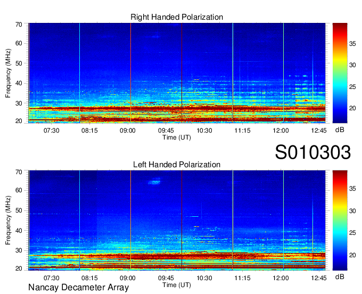
Task: Click the "30" value on Left Handed color bar
Action: point(352,211)
